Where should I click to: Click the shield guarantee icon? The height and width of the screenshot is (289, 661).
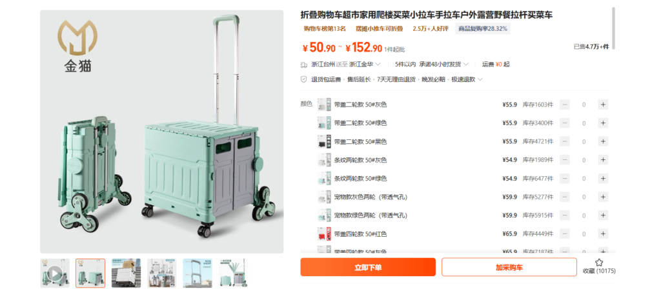click(x=303, y=79)
